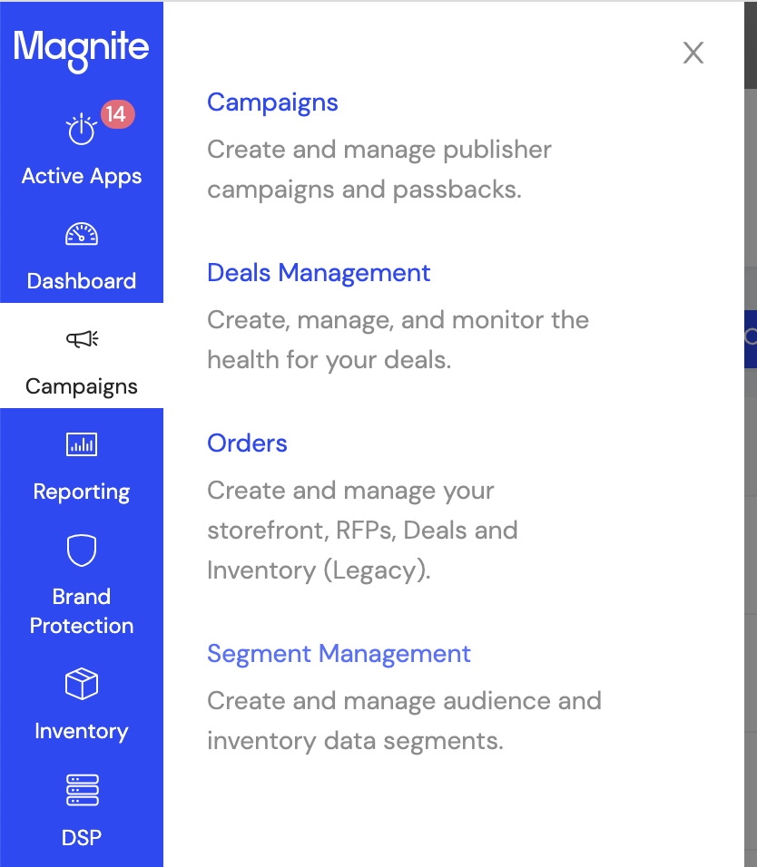This screenshot has height=867, width=757.
Task: Click the Magnite logo
Action: coord(82,50)
